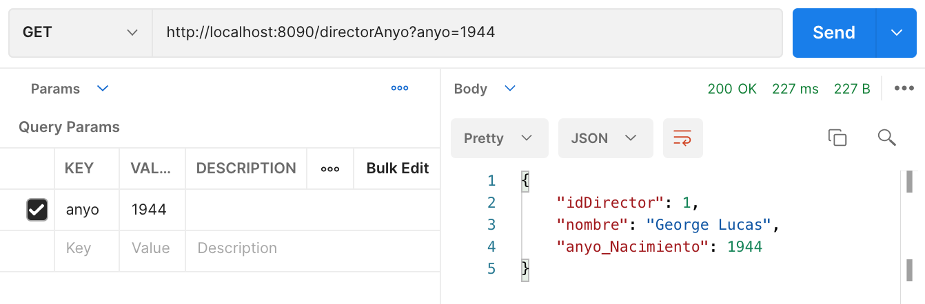This screenshot has height=304, width=925.
Task: Open the Params panel three-dot options
Action: tap(400, 89)
